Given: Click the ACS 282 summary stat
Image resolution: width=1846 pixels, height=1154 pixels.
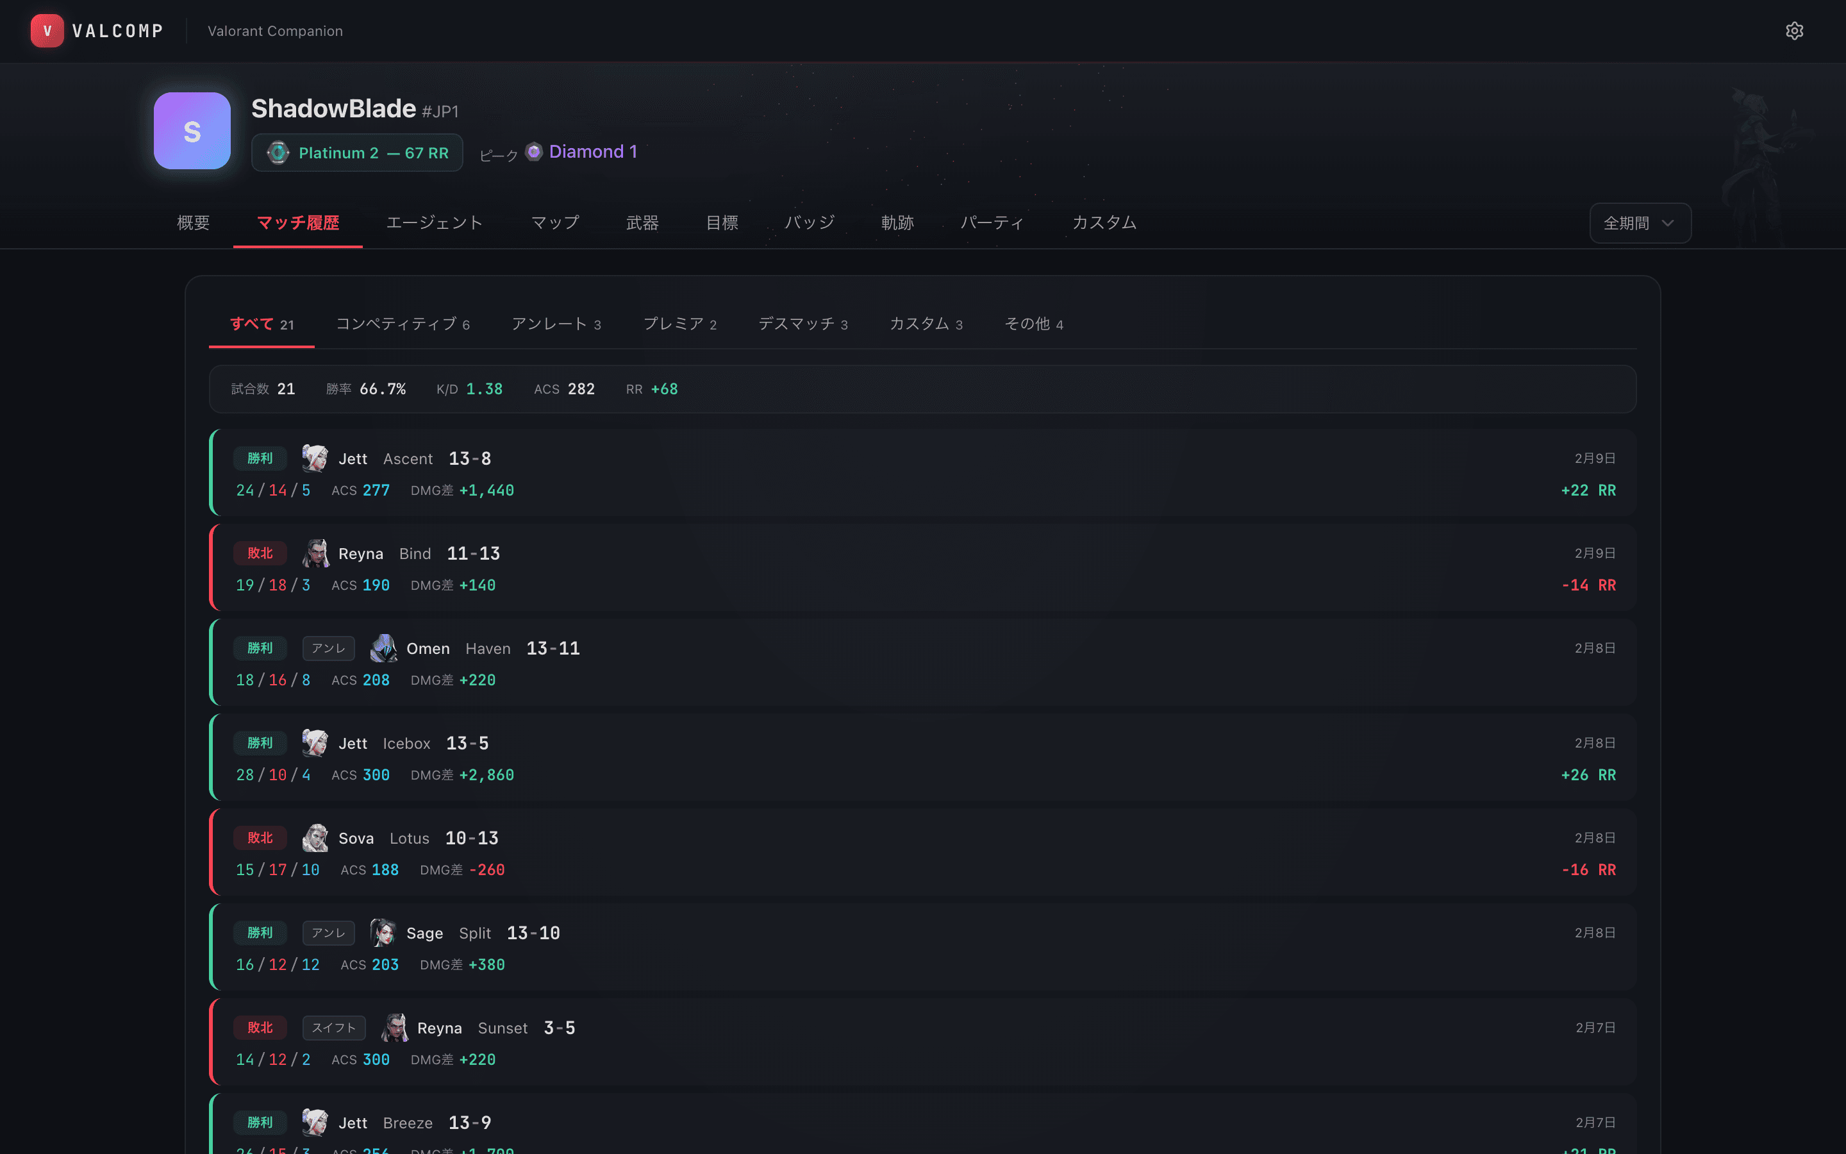Looking at the screenshot, I should tap(565, 389).
